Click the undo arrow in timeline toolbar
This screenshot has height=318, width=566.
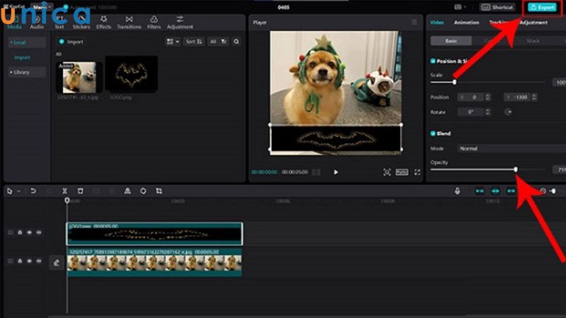tap(33, 191)
